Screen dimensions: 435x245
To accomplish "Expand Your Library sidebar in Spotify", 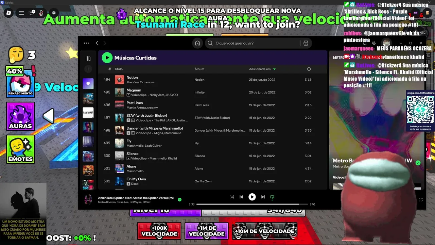I will click(x=88, y=59).
